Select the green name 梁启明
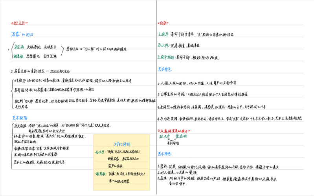The height and width of the screenshot is (196, 314). [181, 137]
